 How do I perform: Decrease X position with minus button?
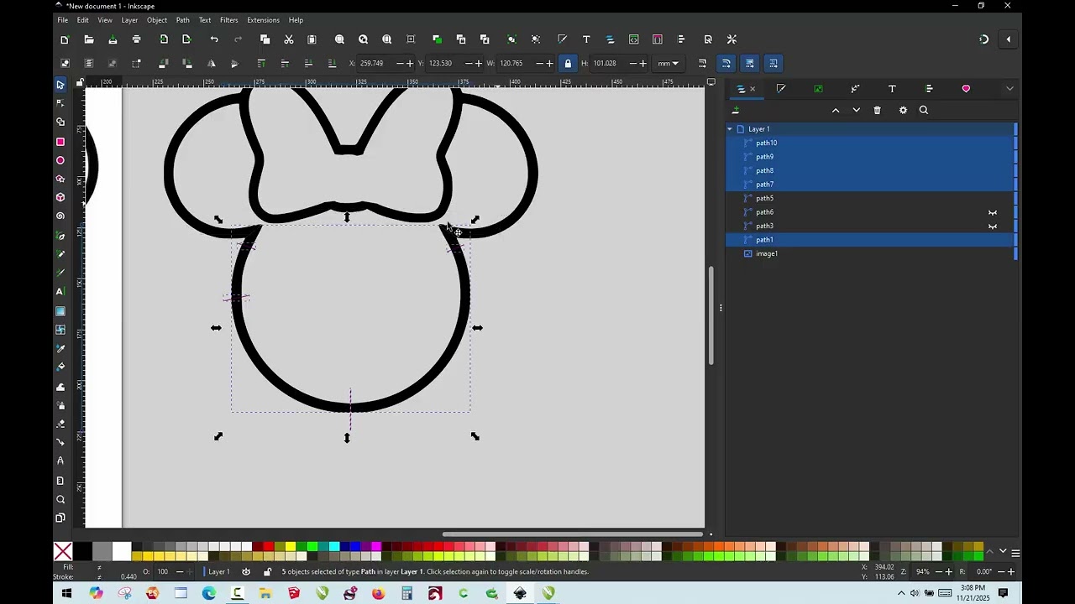(399, 63)
